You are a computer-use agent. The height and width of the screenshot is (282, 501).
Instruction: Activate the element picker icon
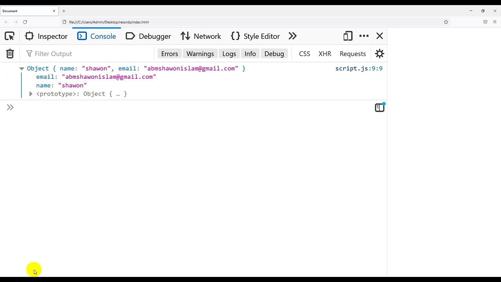click(9, 36)
